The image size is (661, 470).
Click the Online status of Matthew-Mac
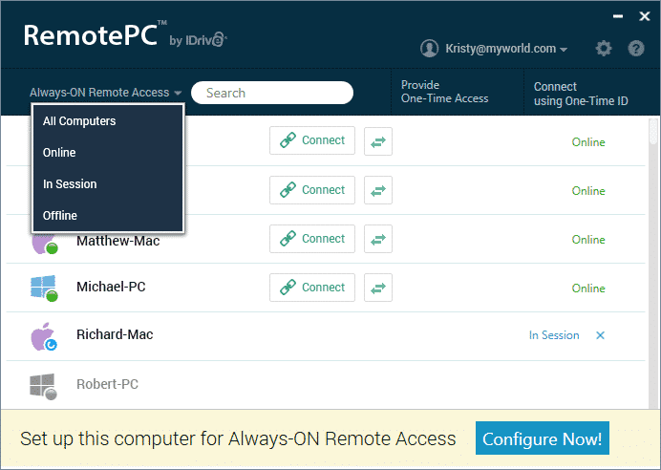coord(588,240)
